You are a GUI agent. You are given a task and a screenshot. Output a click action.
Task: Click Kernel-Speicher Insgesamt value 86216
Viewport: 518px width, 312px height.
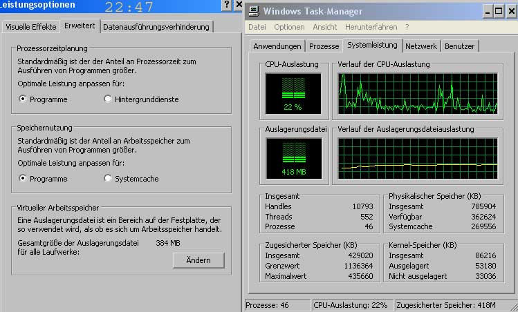pyautogui.click(x=485, y=255)
